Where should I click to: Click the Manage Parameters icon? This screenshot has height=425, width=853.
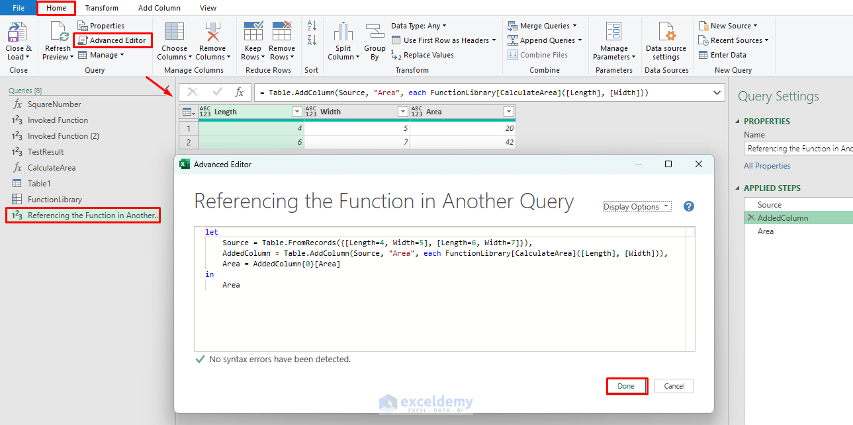click(614, 32)
